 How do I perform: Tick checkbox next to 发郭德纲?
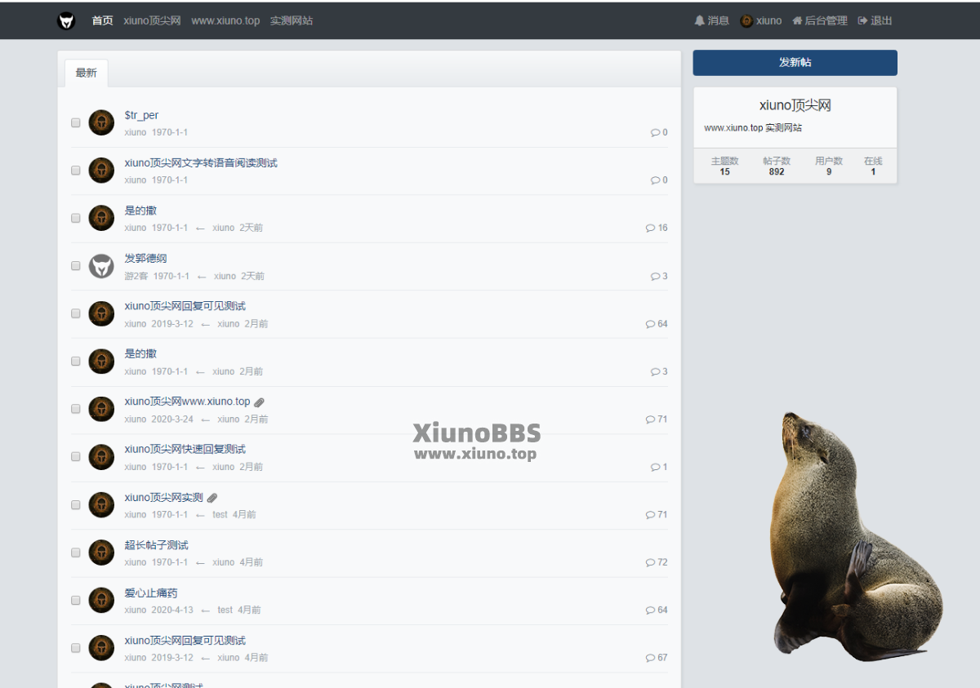coord(76,266)
